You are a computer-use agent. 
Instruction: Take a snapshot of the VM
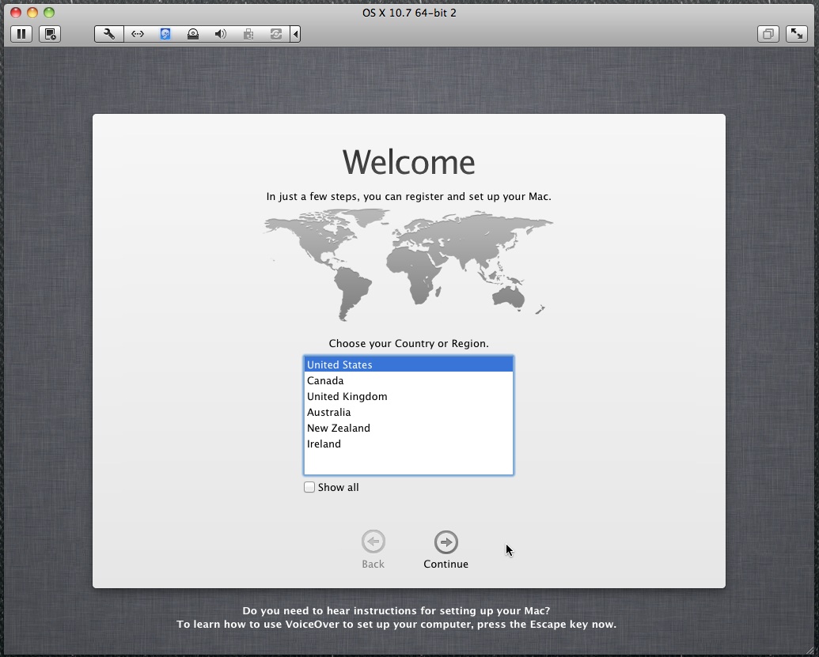50,34
